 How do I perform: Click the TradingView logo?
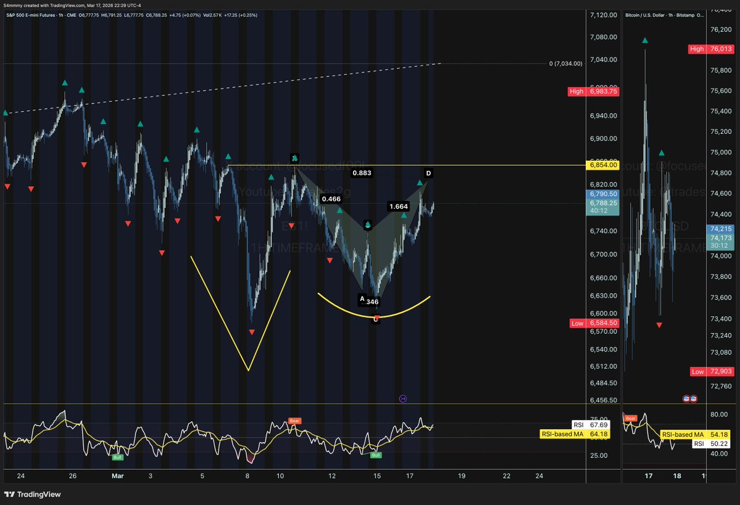(33, 494)
